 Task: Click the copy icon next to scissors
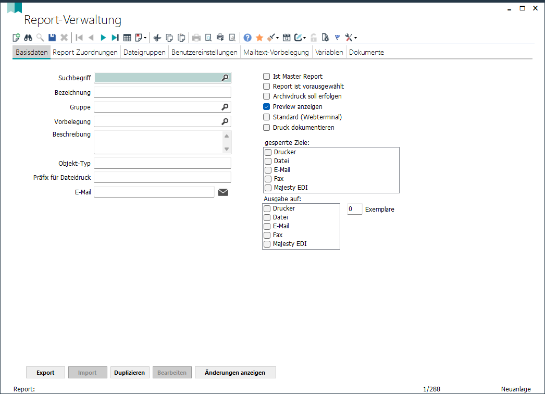pyautogui.click(x=169, y=38)
